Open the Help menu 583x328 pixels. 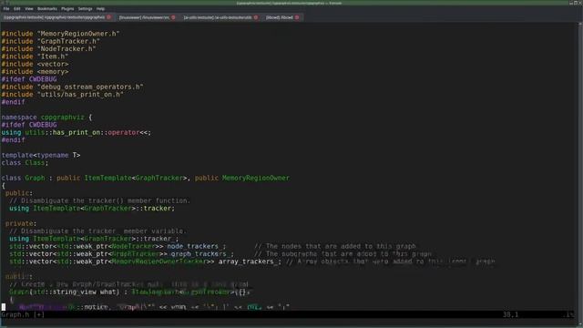(100, 8)
